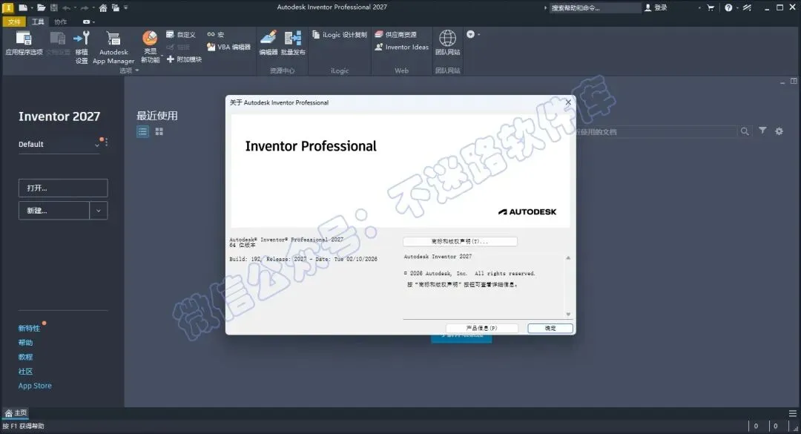Click 批量发布 batch publish

(293, 43)
